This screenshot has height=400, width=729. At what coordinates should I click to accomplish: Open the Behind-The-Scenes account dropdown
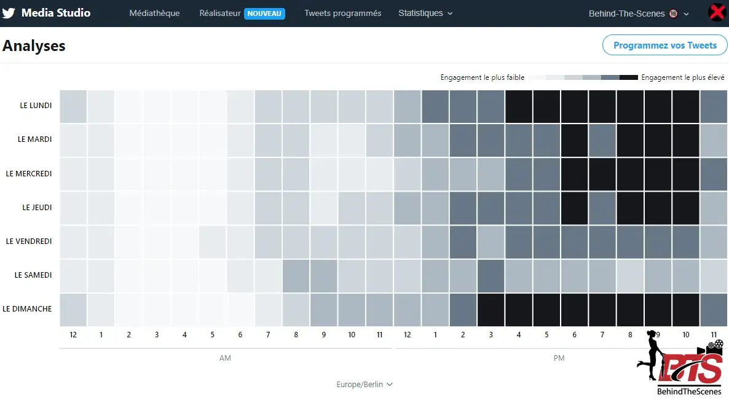[x=639, y=14]
